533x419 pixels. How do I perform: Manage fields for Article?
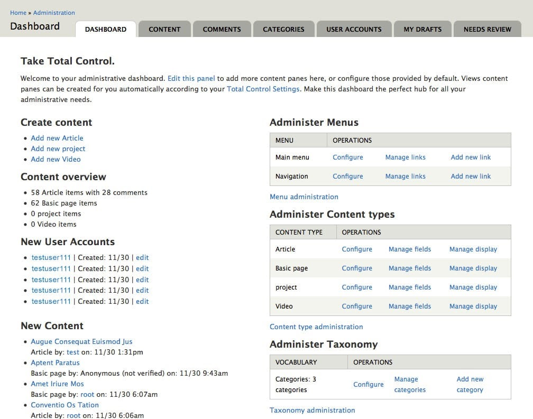[410, 249]
